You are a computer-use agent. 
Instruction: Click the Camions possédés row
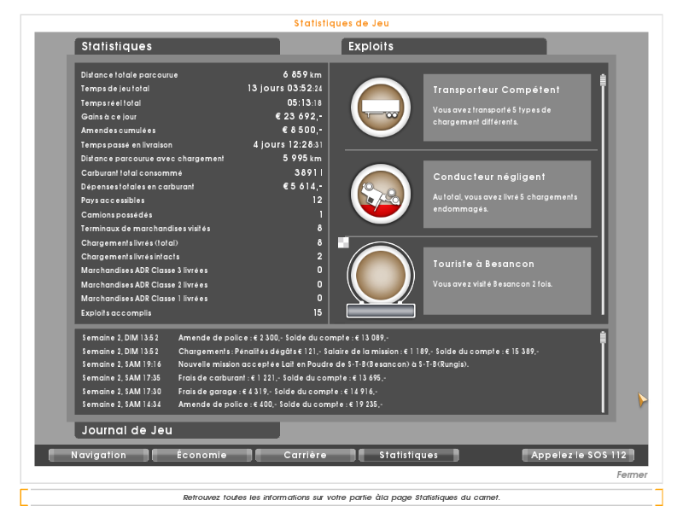pyautogui.click(x=201, y=215)
